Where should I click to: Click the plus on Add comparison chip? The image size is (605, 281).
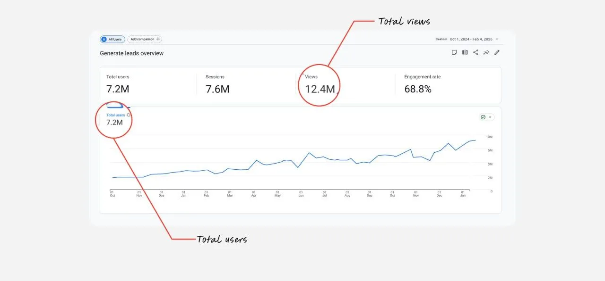(x=158, y=39)
